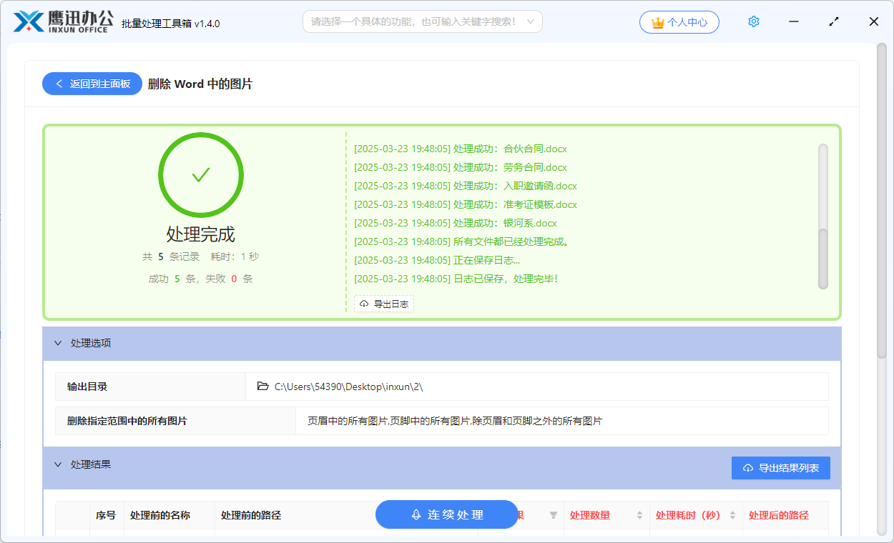
Task: Click 返回到主面板 back button
Action: point(92,84)
